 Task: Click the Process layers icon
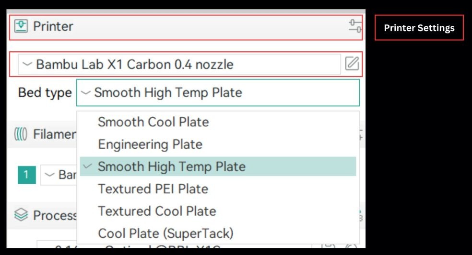tap(21, 215)
